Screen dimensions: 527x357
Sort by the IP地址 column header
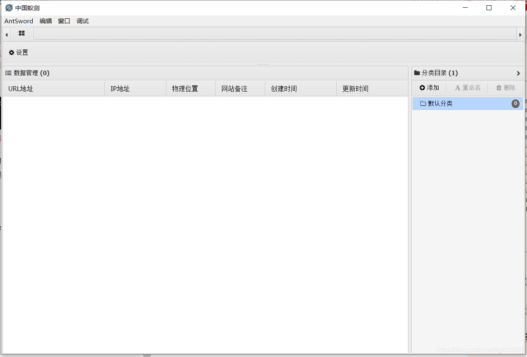(x=135, y=89)
